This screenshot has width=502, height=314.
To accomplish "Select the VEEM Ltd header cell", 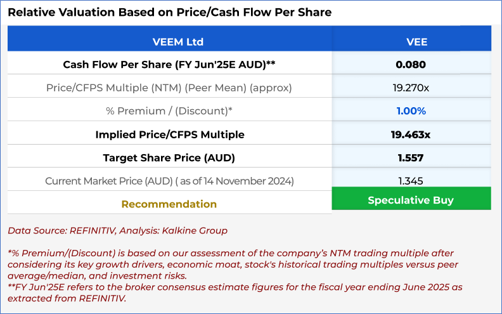I will coord(169,42).
